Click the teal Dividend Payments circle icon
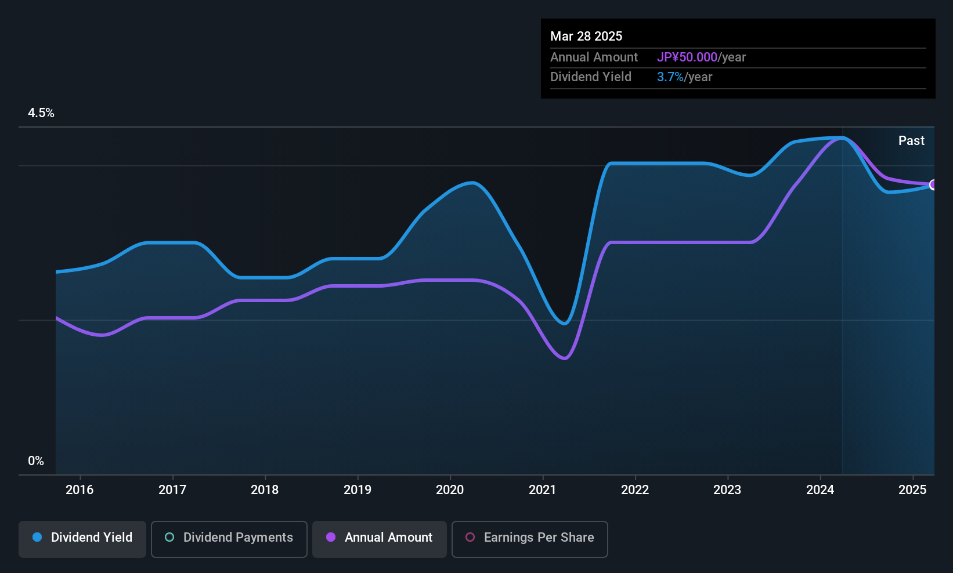This screenshot has width=953, height=573. tap(169, 537)
